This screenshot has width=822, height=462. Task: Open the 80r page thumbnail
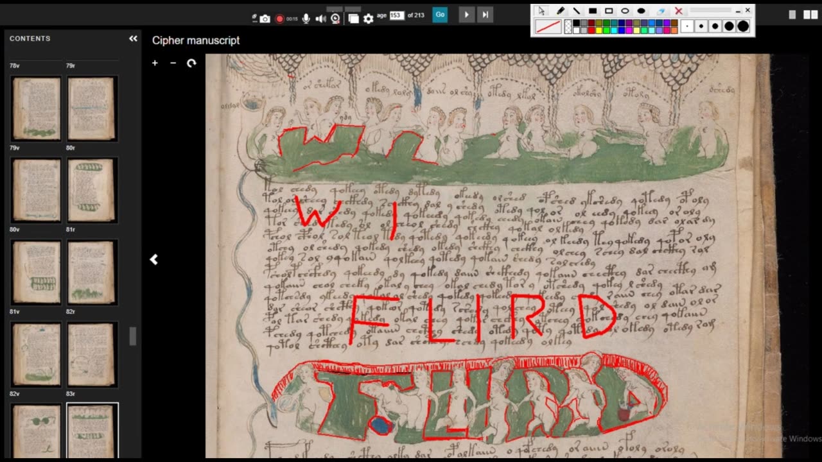point(92,108)
